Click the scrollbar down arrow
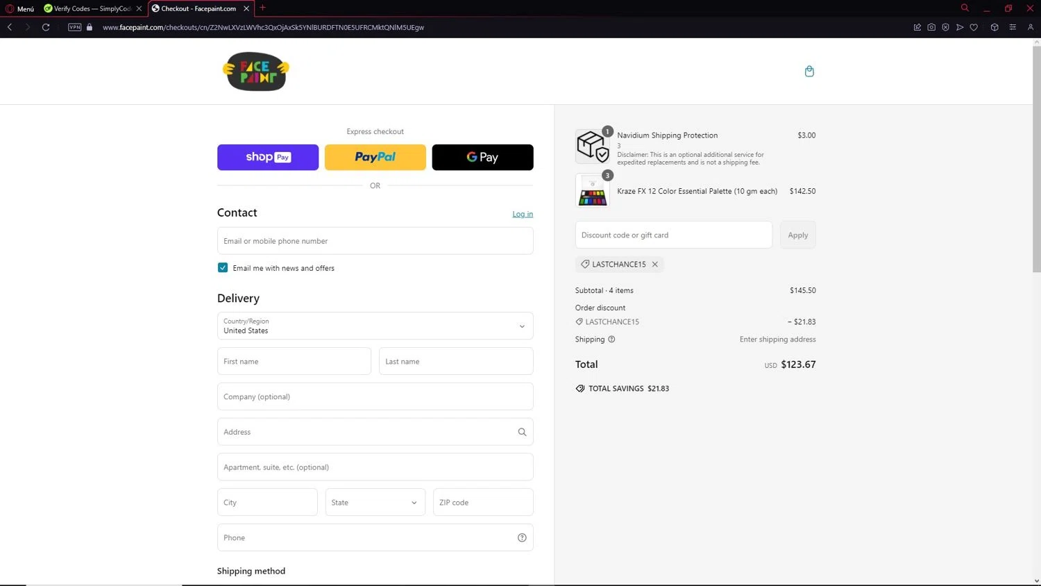Viewport: 1041px width, 586px height. (x=1037, y=581)
